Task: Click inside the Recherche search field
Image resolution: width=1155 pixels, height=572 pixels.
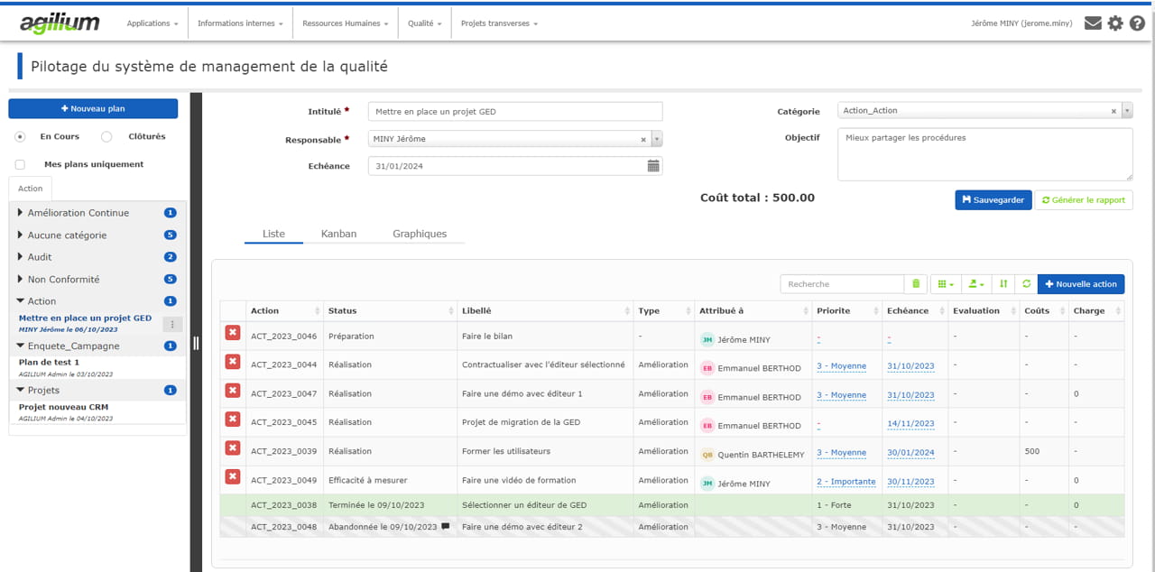Action: [841, 283]
